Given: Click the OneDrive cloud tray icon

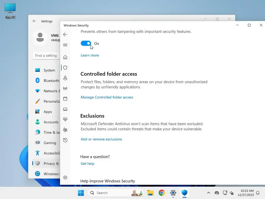Looking at the screenshot, I should click(217, 193).
